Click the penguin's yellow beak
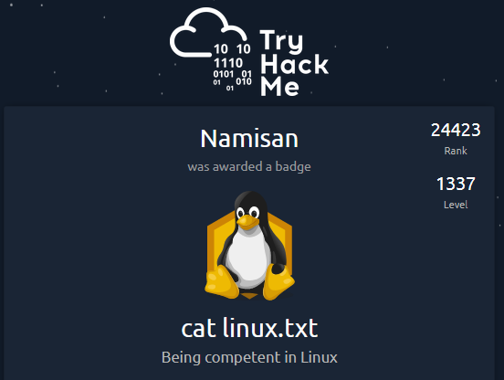The width and height of the screenshot is (504, 380). (247, 222)
